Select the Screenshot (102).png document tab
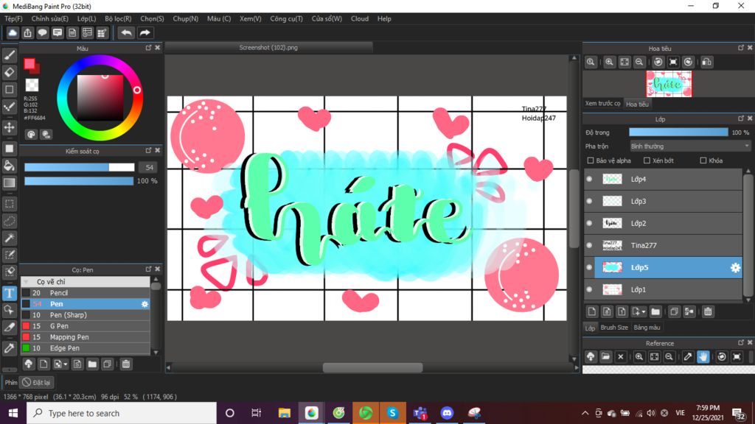The height and width of the screenshot is (424, 755). click(x=268, y=48)
